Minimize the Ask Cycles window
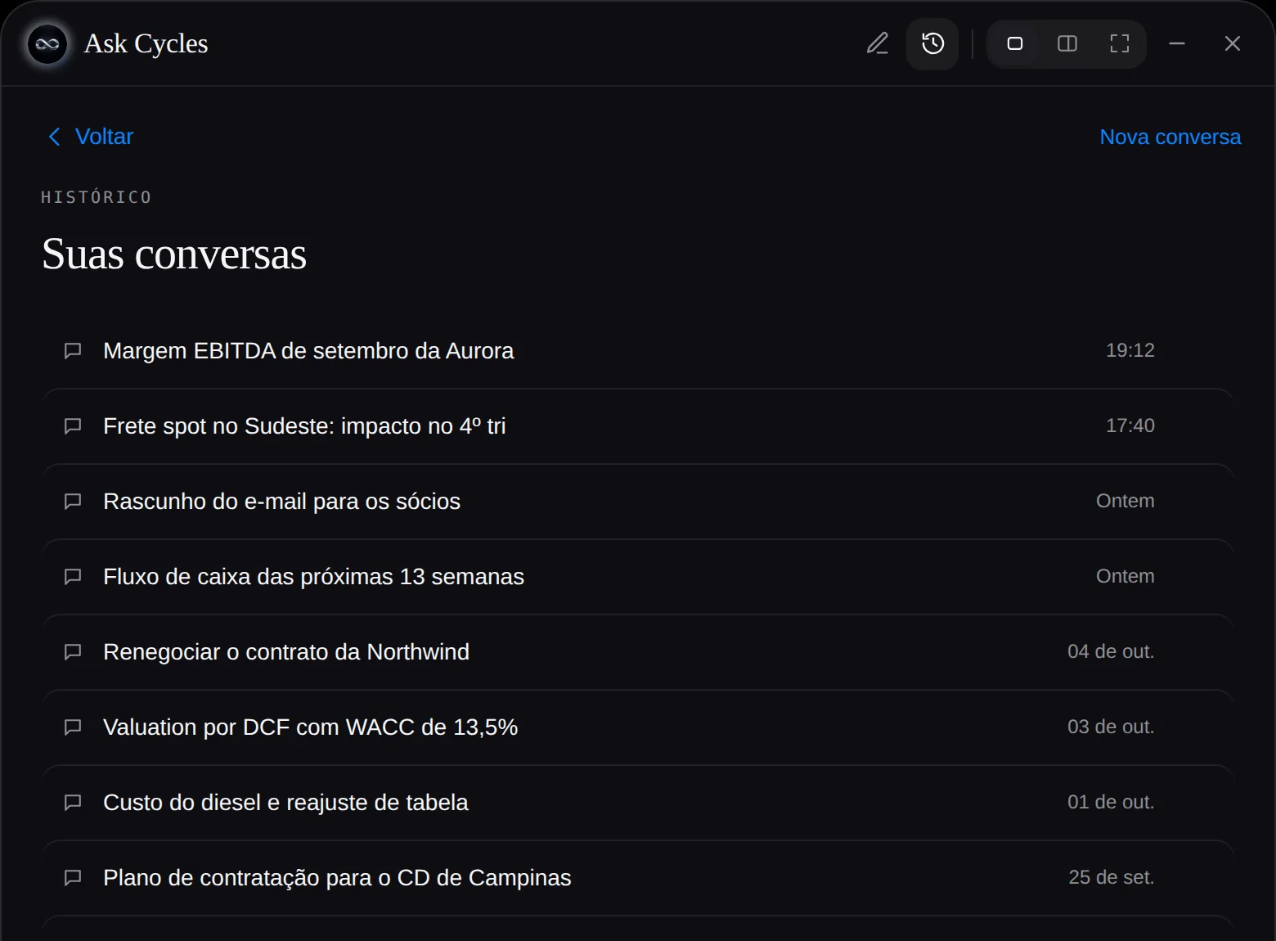The image size is (1276, 941). pos(1177,43)
